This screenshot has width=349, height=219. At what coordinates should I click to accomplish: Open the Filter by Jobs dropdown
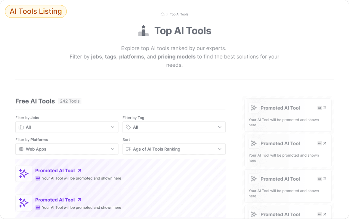66,127
